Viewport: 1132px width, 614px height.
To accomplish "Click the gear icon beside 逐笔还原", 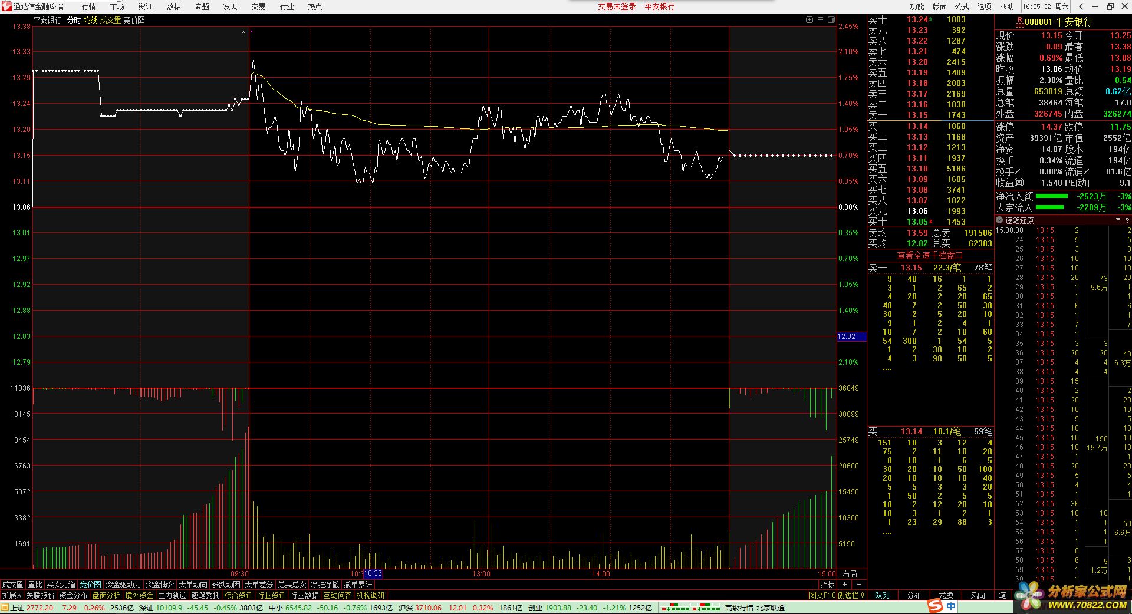I will (x=999, y=220).
